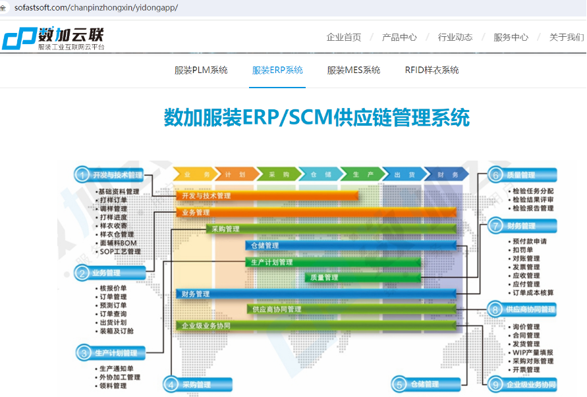Click 预付款申请 list item
Screen dimensions: 587x397
pyautogui.click(x=528, y=242)
